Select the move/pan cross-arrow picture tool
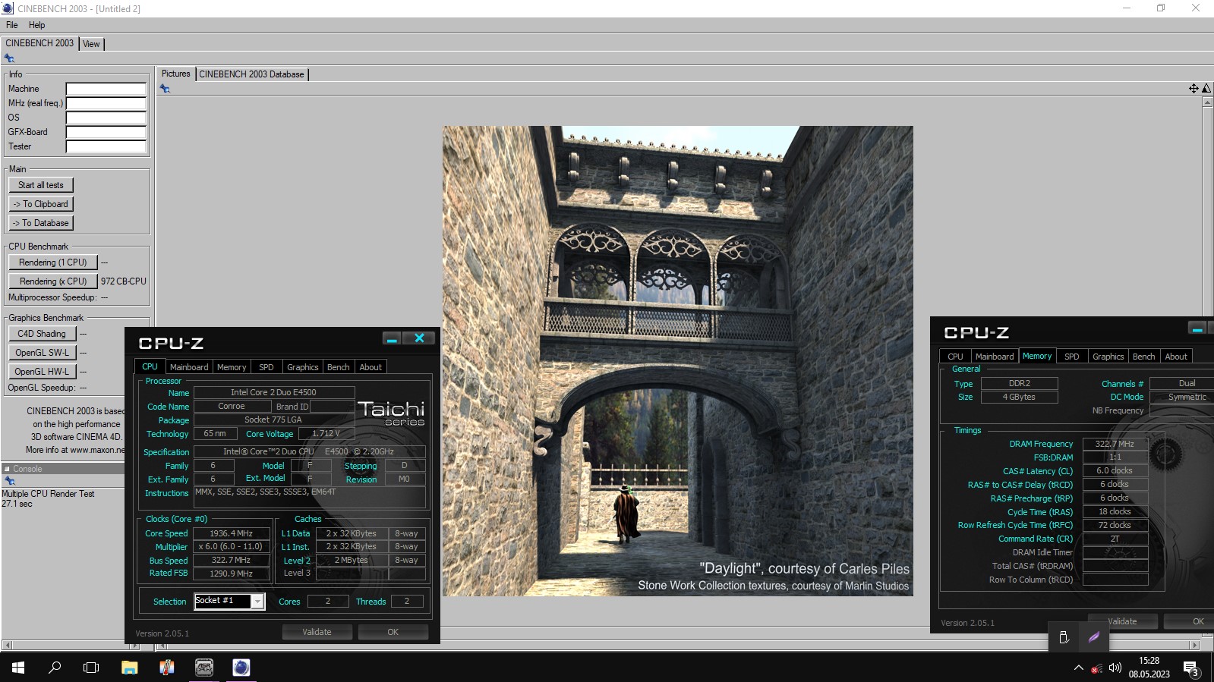 1194,89
